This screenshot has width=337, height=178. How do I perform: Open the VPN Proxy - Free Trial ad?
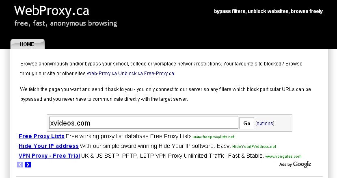tap(49, 156)
